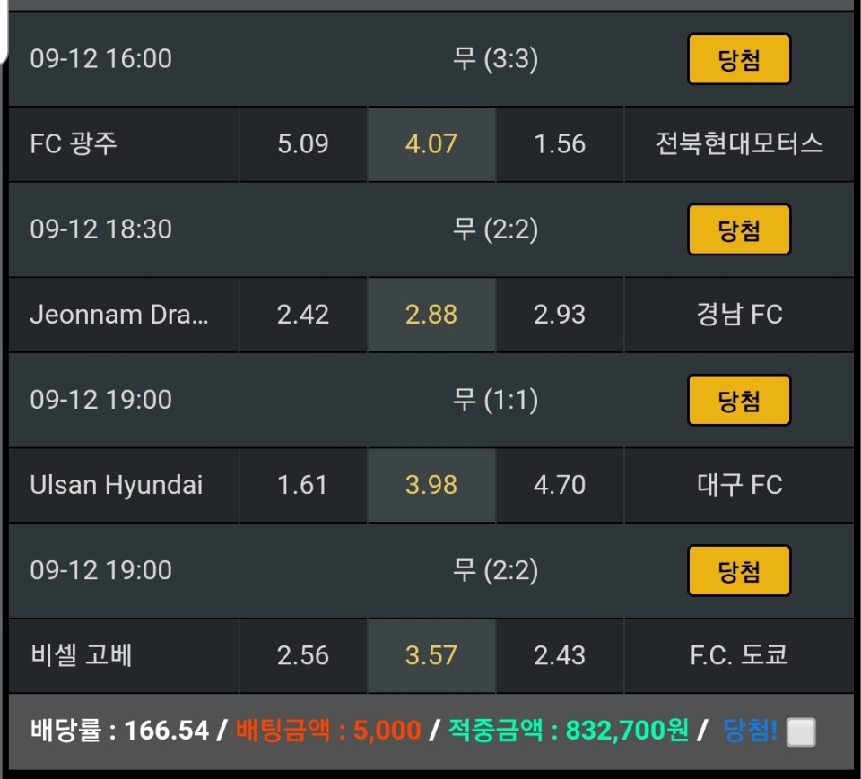Select the 무 (3:3) result label
Screen dimensions: 861x779
point(495,59)
